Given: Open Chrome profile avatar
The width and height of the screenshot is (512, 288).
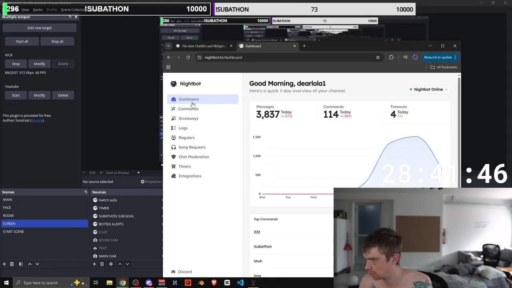Looking at the screenshot, I should coord(415,57).
